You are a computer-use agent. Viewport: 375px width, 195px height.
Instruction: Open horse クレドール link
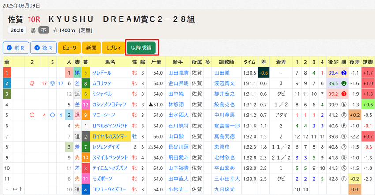[102, 73]
